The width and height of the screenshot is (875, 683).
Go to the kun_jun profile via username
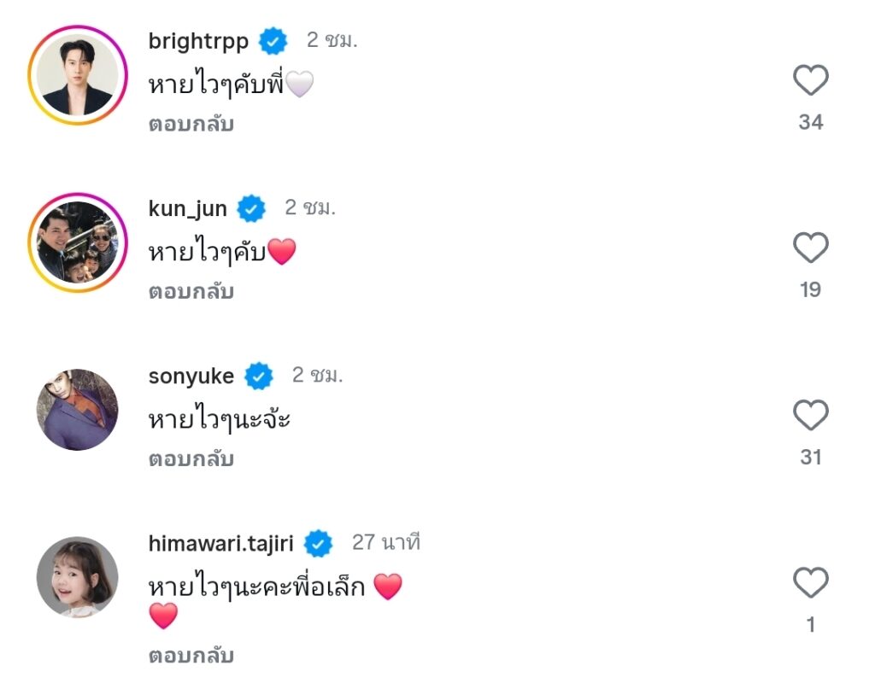click(x=188, y=208)
